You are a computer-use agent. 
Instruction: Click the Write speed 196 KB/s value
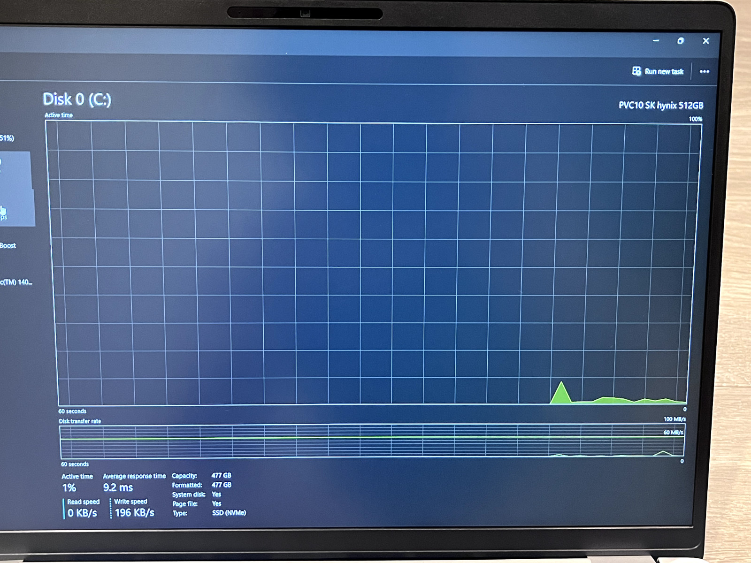(x=134, y=512)
